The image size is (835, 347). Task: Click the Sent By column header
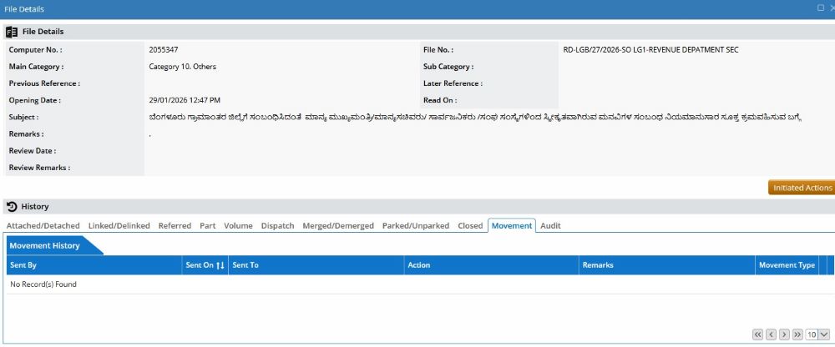point(23,265)
